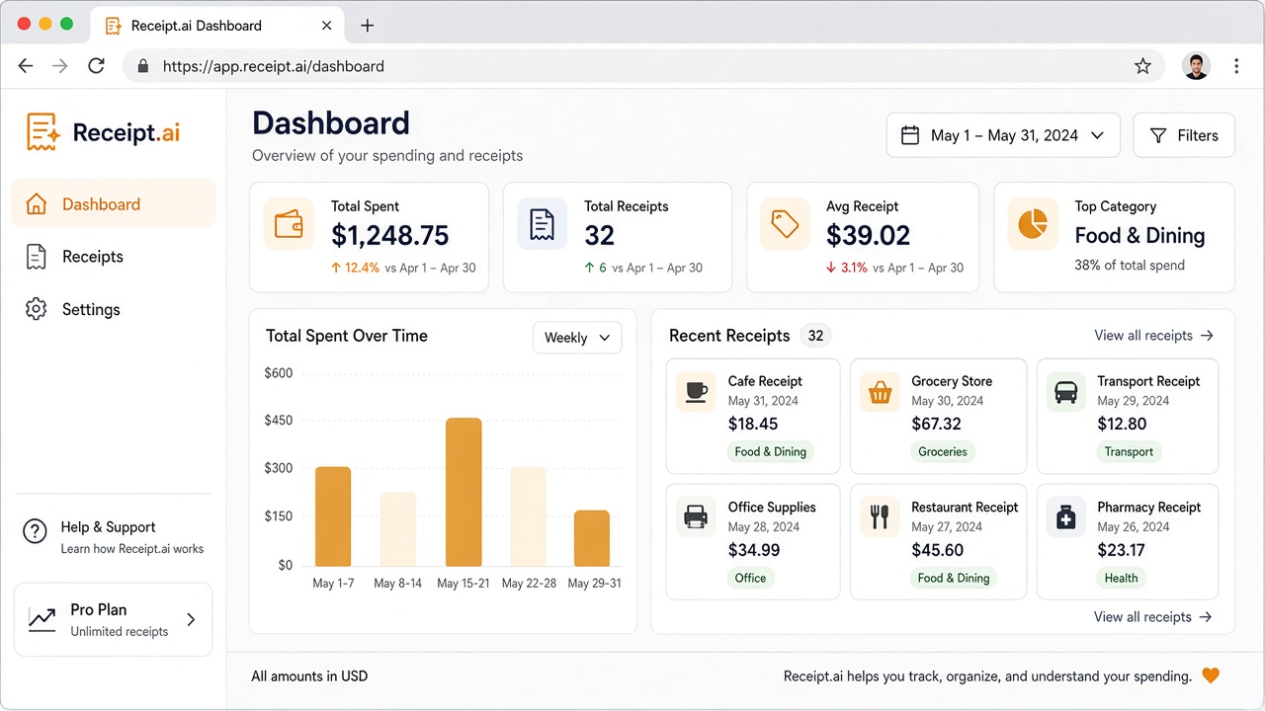The height and width of the screenshot is (711, 1265).
Task: Click the May 1-7 bar in chart
Action: tap(333, 516)
